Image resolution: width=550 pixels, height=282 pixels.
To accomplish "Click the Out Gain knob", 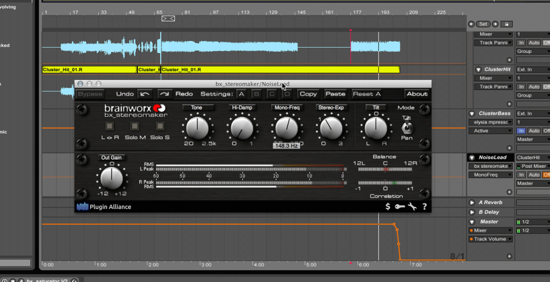I will [x=112, y=178].
